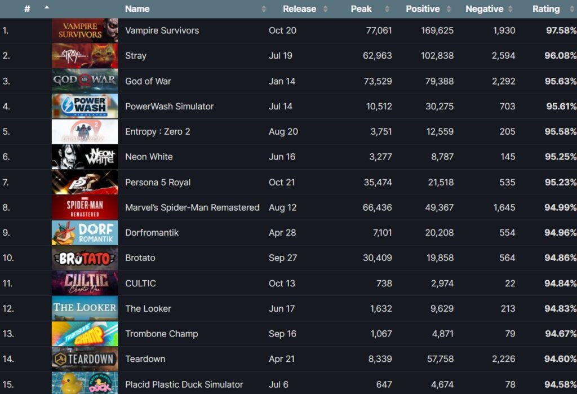Select the Teardown row in the table
The width and height of the screenshot is (577, 394).
[145, 359]
